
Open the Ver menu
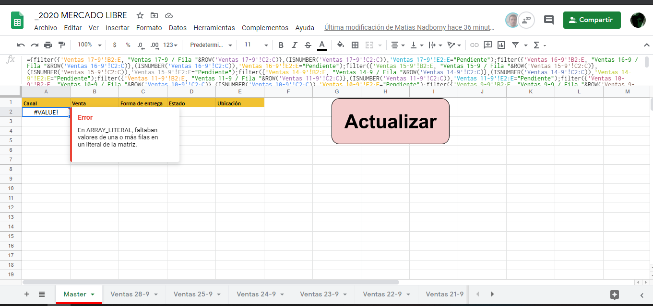tap(94, 28)
